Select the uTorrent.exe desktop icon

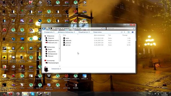point(13,31)
